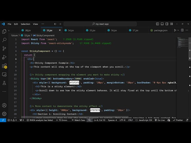Open the Run and Debug view
The image size is (191, 143).
(x=4, y=57)
